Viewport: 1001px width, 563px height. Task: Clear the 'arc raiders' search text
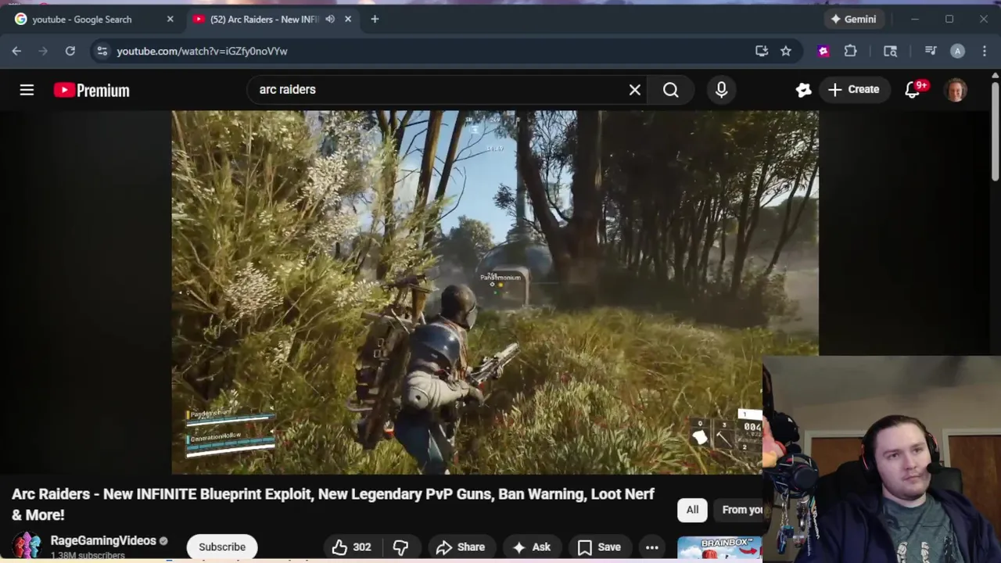pyautogui.click(x=635, y=90)
